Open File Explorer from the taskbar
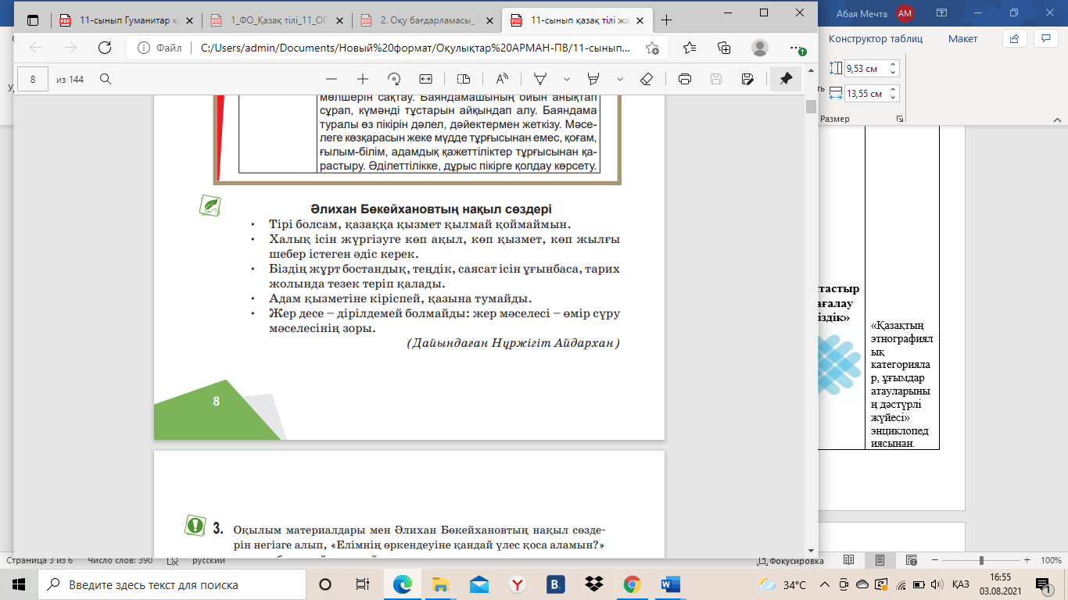 tap(441, 584)
